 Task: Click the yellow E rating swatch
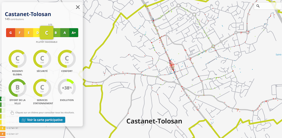click(x=28, y=33)
